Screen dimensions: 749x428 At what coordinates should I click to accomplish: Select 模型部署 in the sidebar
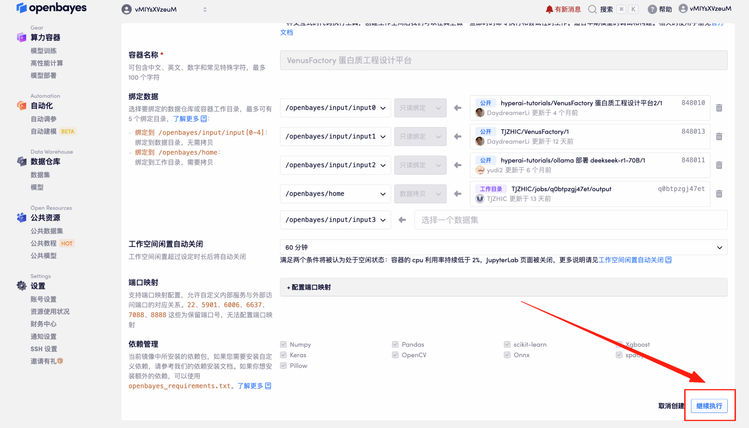coord(43,75)
